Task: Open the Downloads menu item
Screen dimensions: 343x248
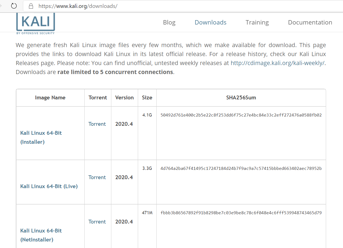Action: [210, 22]
